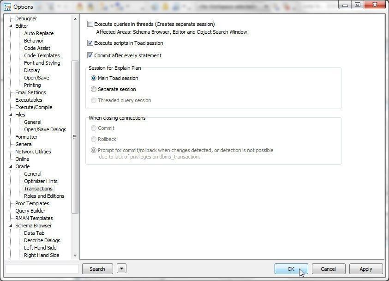Click the tree scrollbar down arrow
Screen dimensions: 389x281
point(75,256)
